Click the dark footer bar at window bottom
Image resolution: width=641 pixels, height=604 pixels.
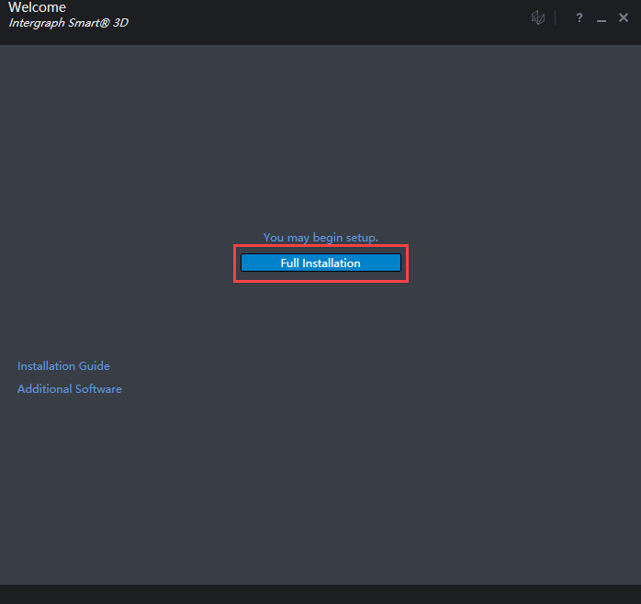[320, 594]
